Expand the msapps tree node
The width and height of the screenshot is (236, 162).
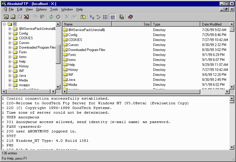coord(10,85)
